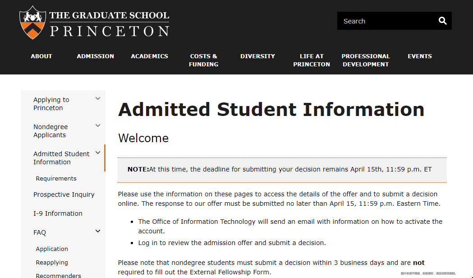Toggle the FAQ section chevron
This screenshot has width=473, height=278.
pos(98,231)
